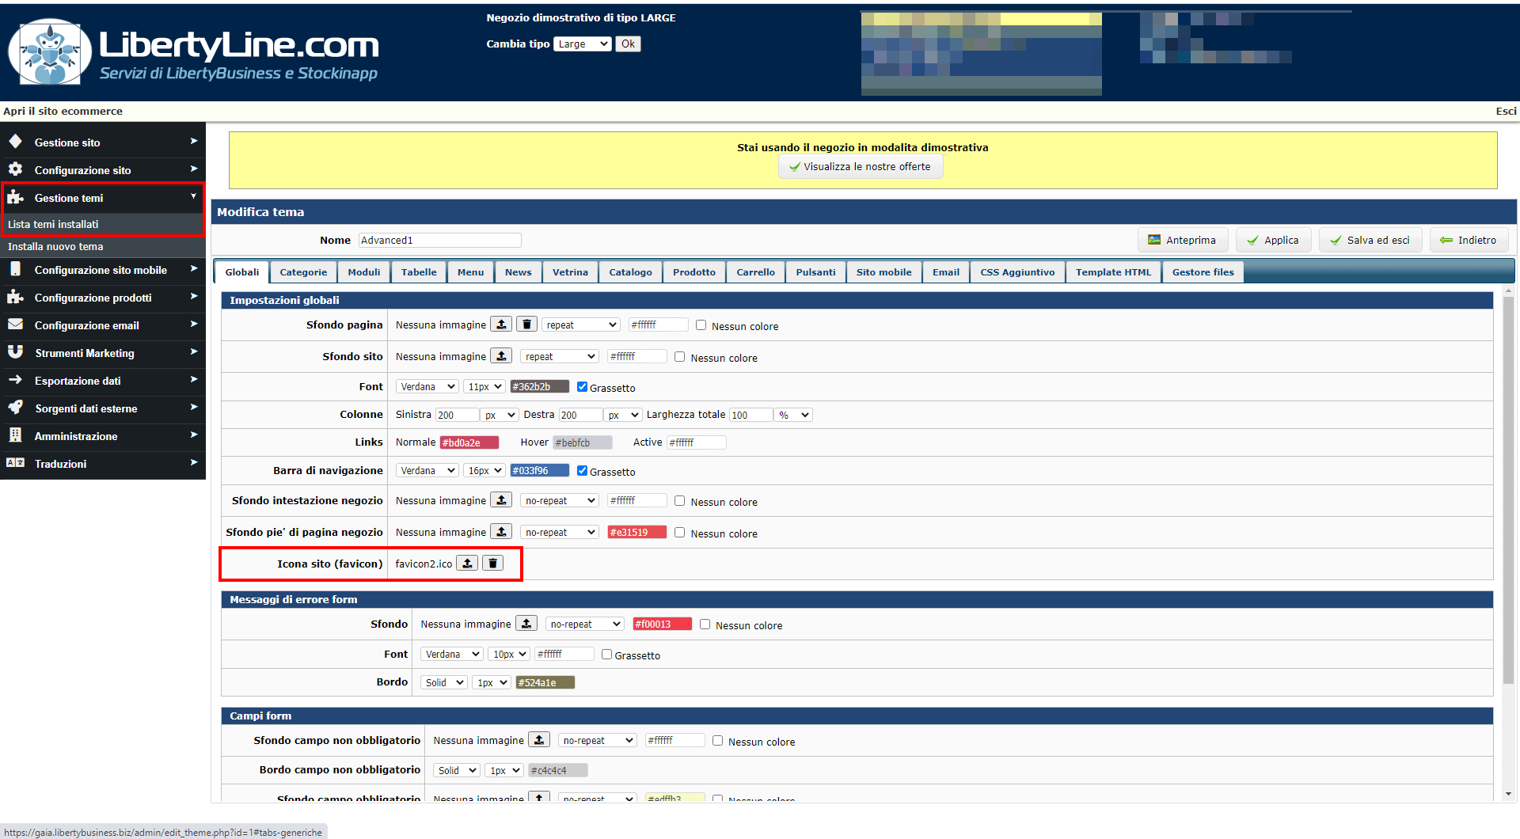Open the error message Bordo Solid dropdown
This screenshot has width=1520, height=839.
[443, 682]
